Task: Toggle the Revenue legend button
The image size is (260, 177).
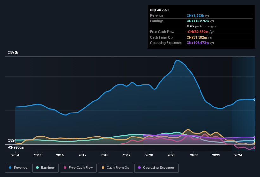Action: point(18,168)
